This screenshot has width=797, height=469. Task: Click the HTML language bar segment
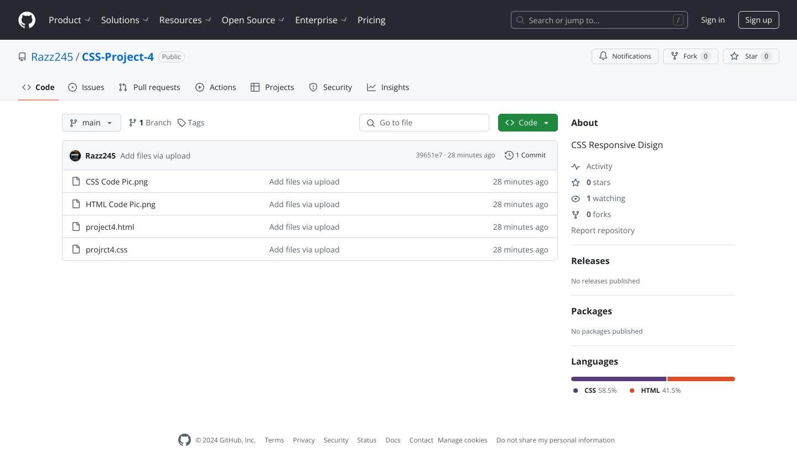tap(701, 379)
